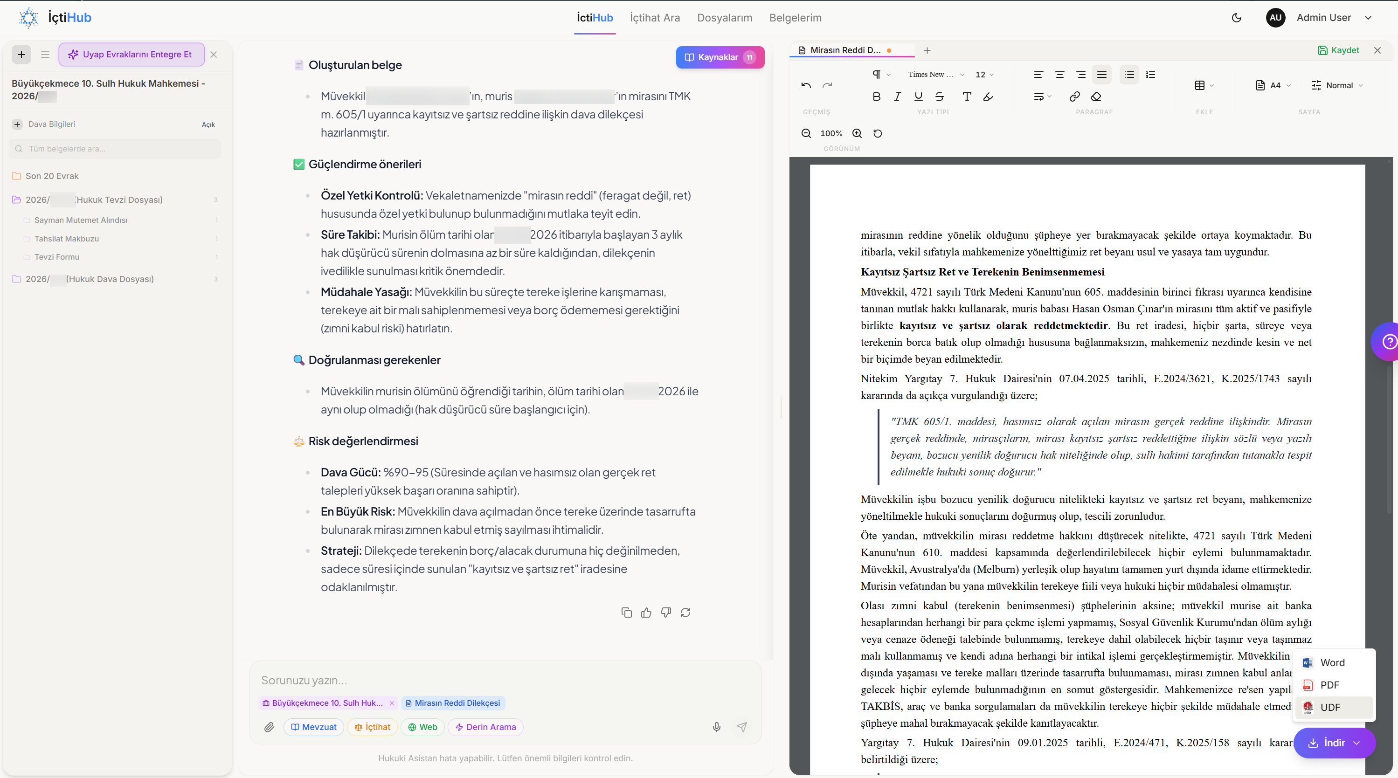This screenshot has height=778, width=1398.
Task: Collapse the Hukuk Tevzi Dosyası folder
Action: 115,200
